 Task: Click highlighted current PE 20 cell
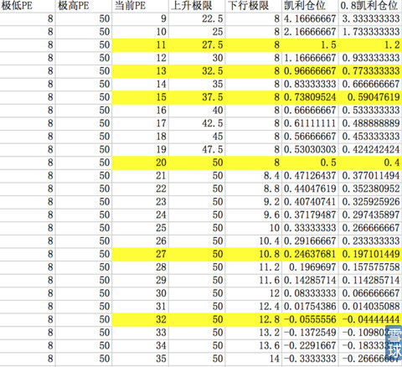click(141, 163)
